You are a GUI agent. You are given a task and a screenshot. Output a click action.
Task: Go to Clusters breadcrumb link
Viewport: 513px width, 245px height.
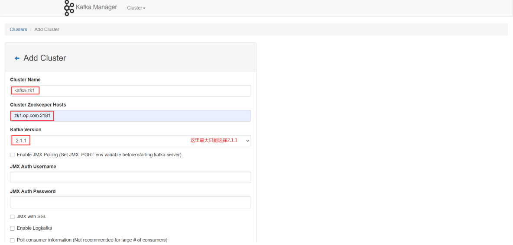tap(18, 29)
